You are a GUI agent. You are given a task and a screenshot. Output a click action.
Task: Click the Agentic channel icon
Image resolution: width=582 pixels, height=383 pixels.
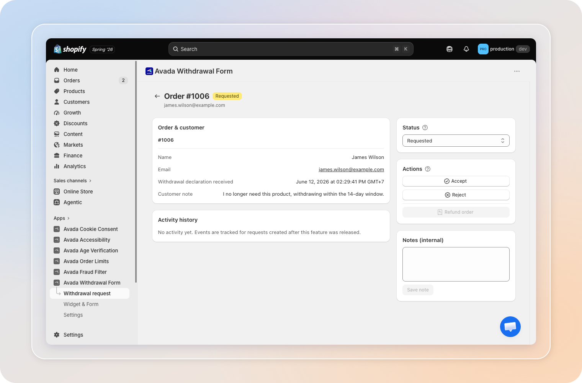tap(57, 202)
